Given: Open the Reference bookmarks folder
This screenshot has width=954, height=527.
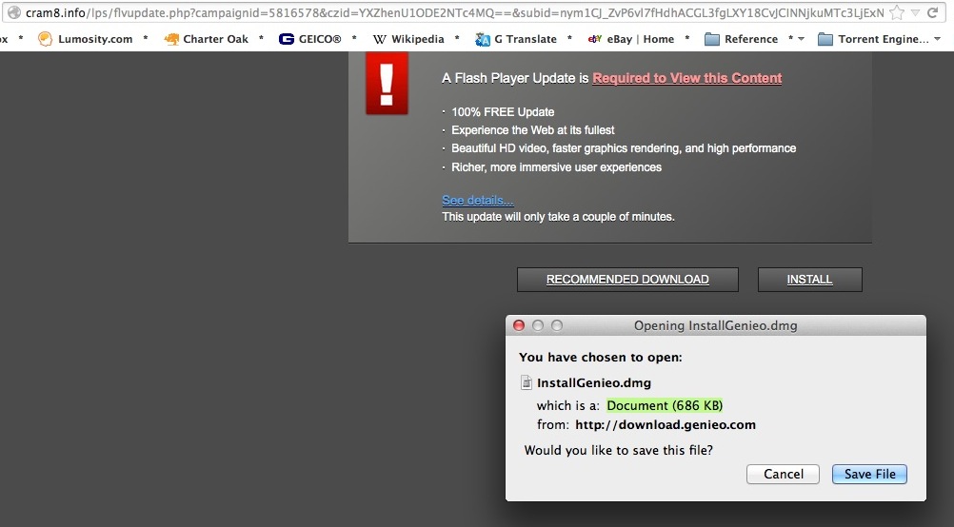Looking at the screenshot, I should pos(741,39).
